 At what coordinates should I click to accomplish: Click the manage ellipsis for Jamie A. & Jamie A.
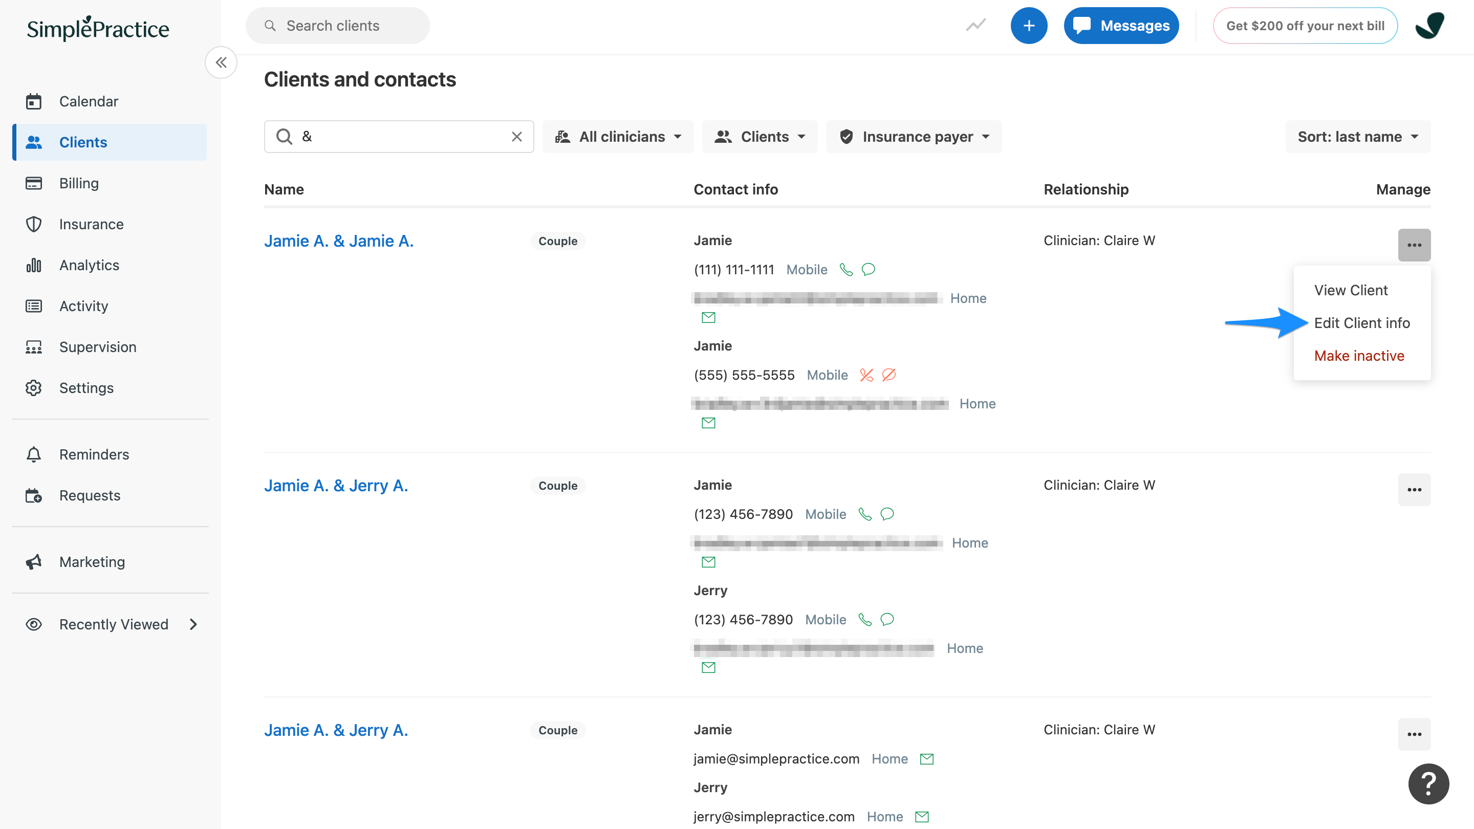pyautogui.click(x=1415, y=246)
